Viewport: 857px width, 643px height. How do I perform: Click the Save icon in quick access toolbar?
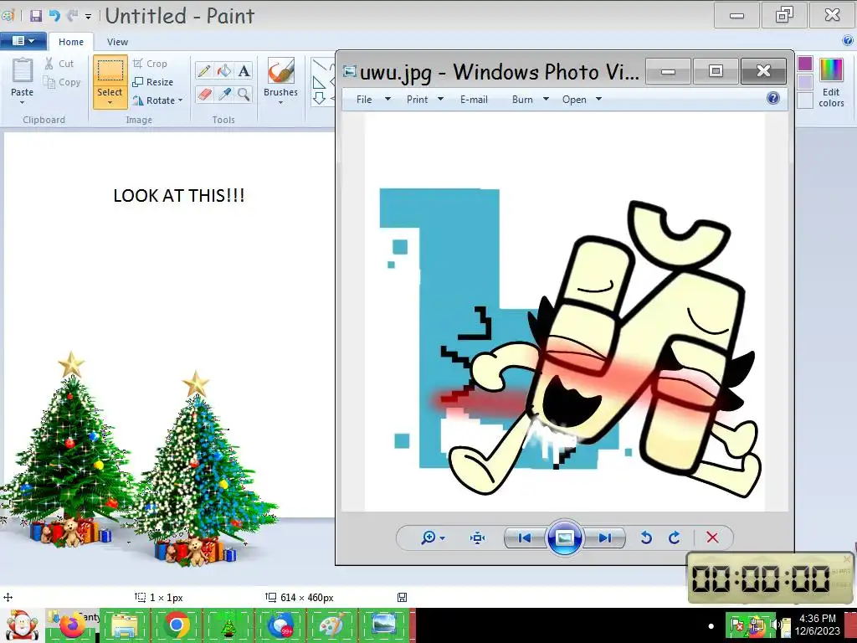(36, 16)
